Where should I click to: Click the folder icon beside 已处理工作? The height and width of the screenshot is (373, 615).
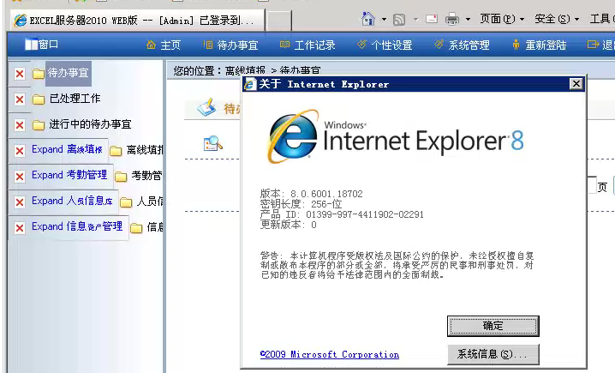pyautogui.click(x=39, y=99)
